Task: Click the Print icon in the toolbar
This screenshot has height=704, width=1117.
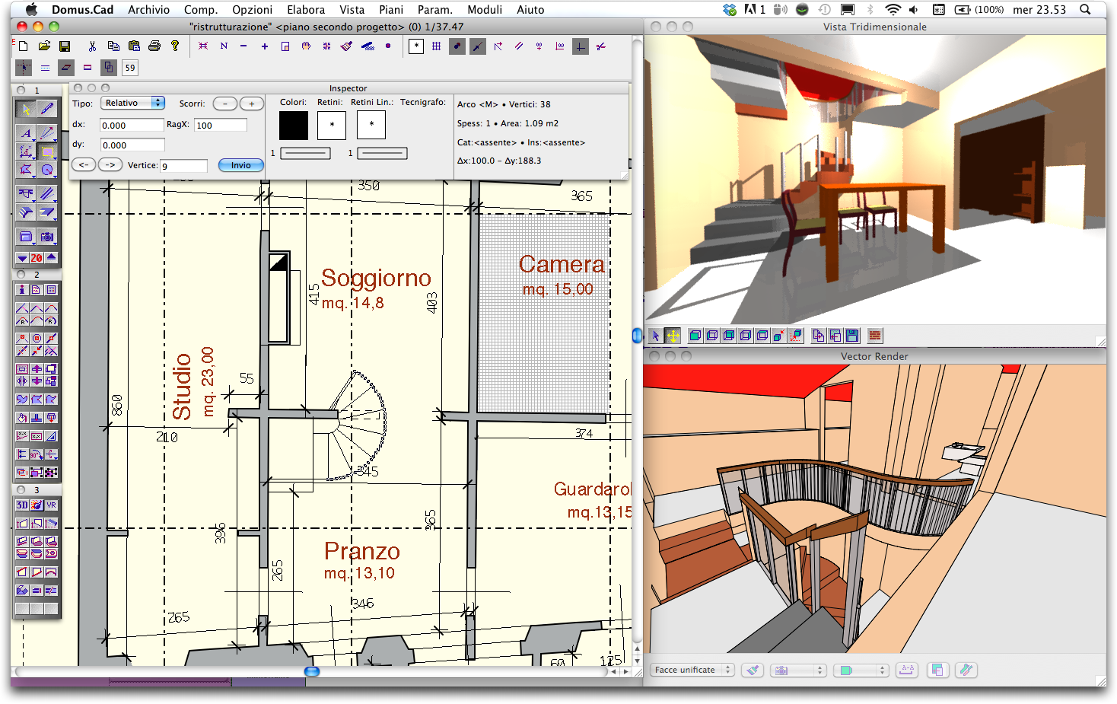Action: click(x=154, y=46)
